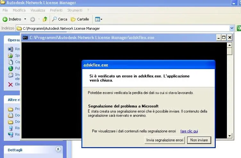Click the red X delete icon
Image resolution: width=241 pixels, height=158 pixels.
click(x=11, y=84)
